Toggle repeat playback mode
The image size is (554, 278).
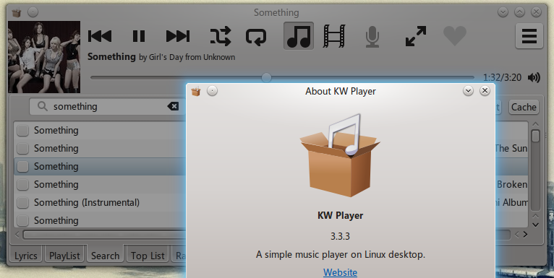tap(256, 36)
